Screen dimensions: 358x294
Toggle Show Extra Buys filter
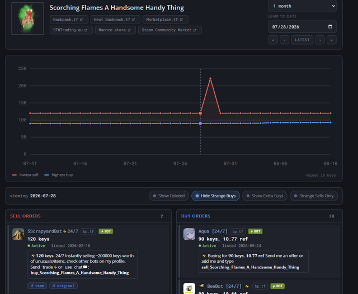point(265,196)
